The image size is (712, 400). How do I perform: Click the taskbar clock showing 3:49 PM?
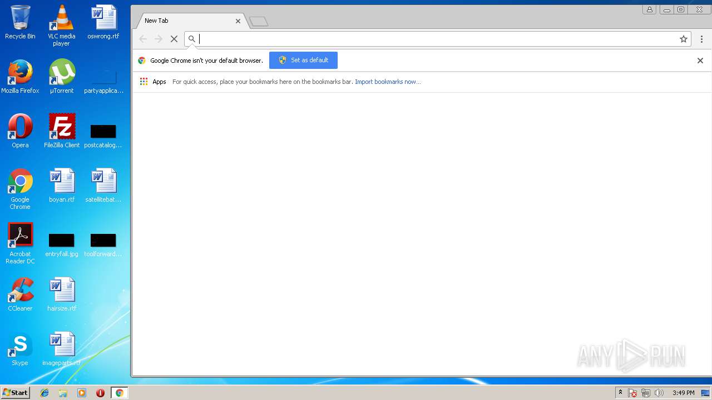coord(683,393)
